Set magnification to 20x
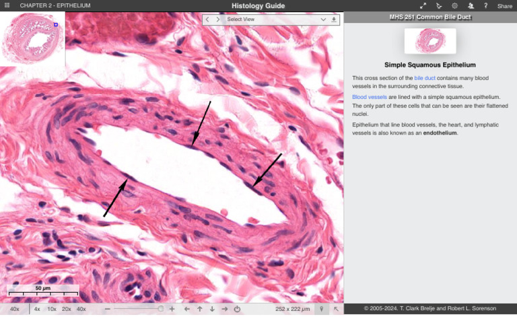 click(66, 309)
